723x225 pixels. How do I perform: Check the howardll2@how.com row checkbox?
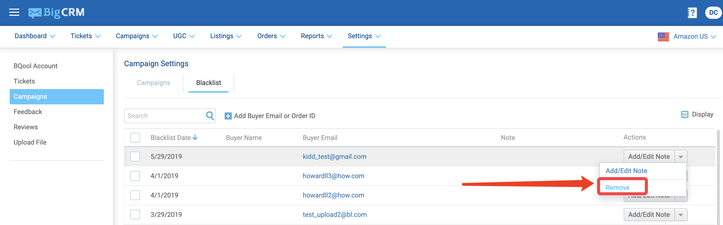(x=135, y=195)
